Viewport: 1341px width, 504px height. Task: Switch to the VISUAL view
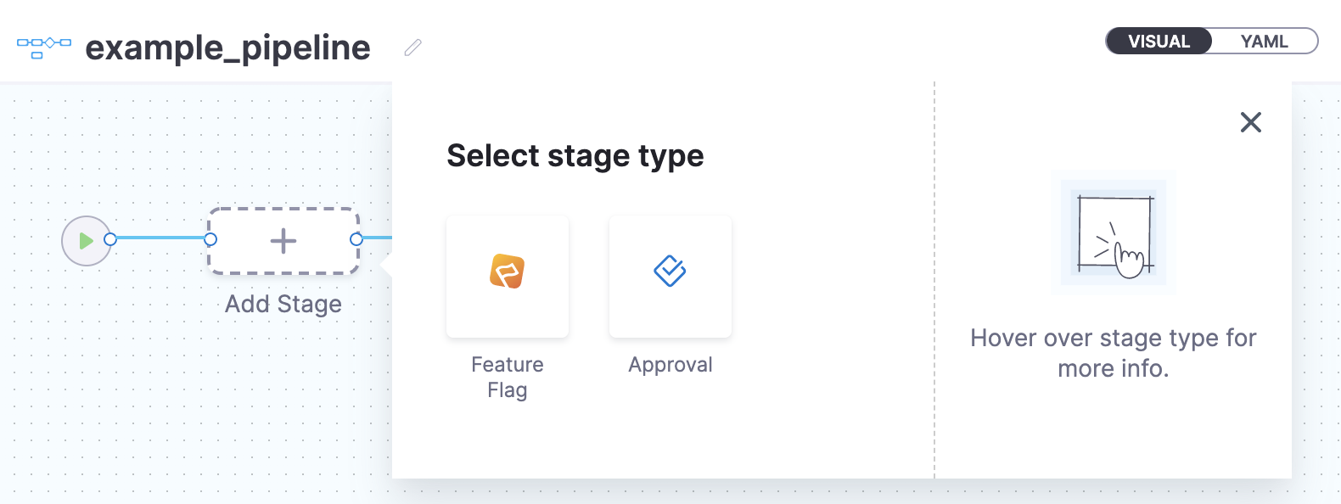click(x=1159, y=42)
